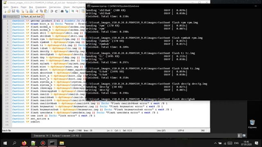Click the Redo arrow in Notepad++ toolbar
Viewport: 262px width, 147px height.
(x=56, y=11)
